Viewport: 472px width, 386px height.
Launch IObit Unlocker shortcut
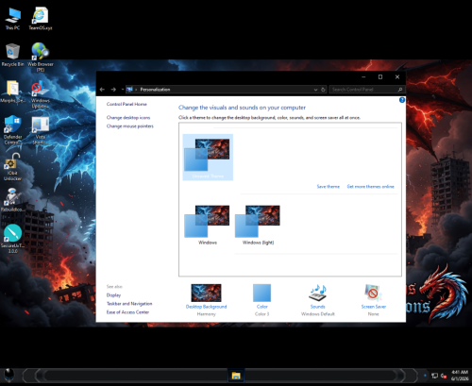coord(12,167)
